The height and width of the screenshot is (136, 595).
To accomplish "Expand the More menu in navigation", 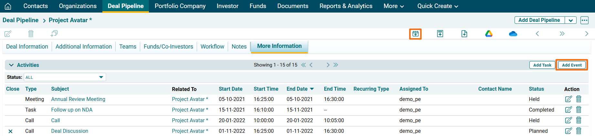I will click(x=393, y=6).
